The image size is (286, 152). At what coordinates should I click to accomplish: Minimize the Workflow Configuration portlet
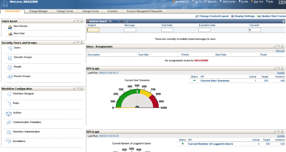coord(78,88)
